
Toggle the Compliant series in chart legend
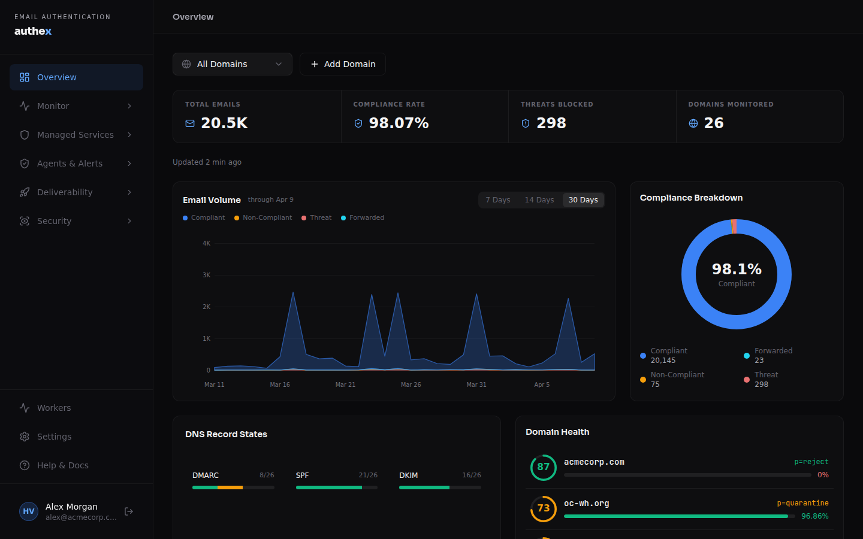tap(204, 218)
